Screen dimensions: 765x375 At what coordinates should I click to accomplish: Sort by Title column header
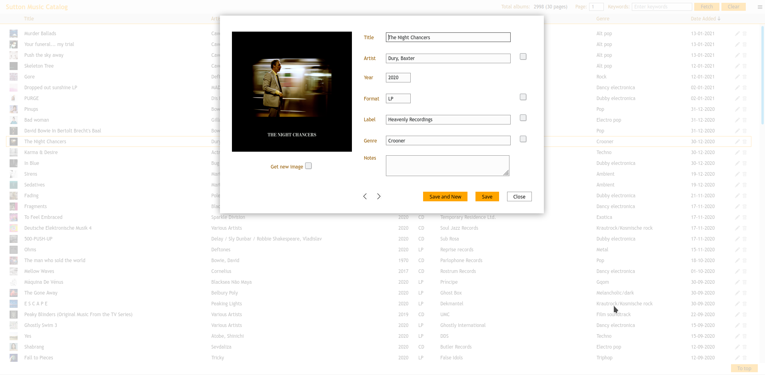(x=29, y=19)
